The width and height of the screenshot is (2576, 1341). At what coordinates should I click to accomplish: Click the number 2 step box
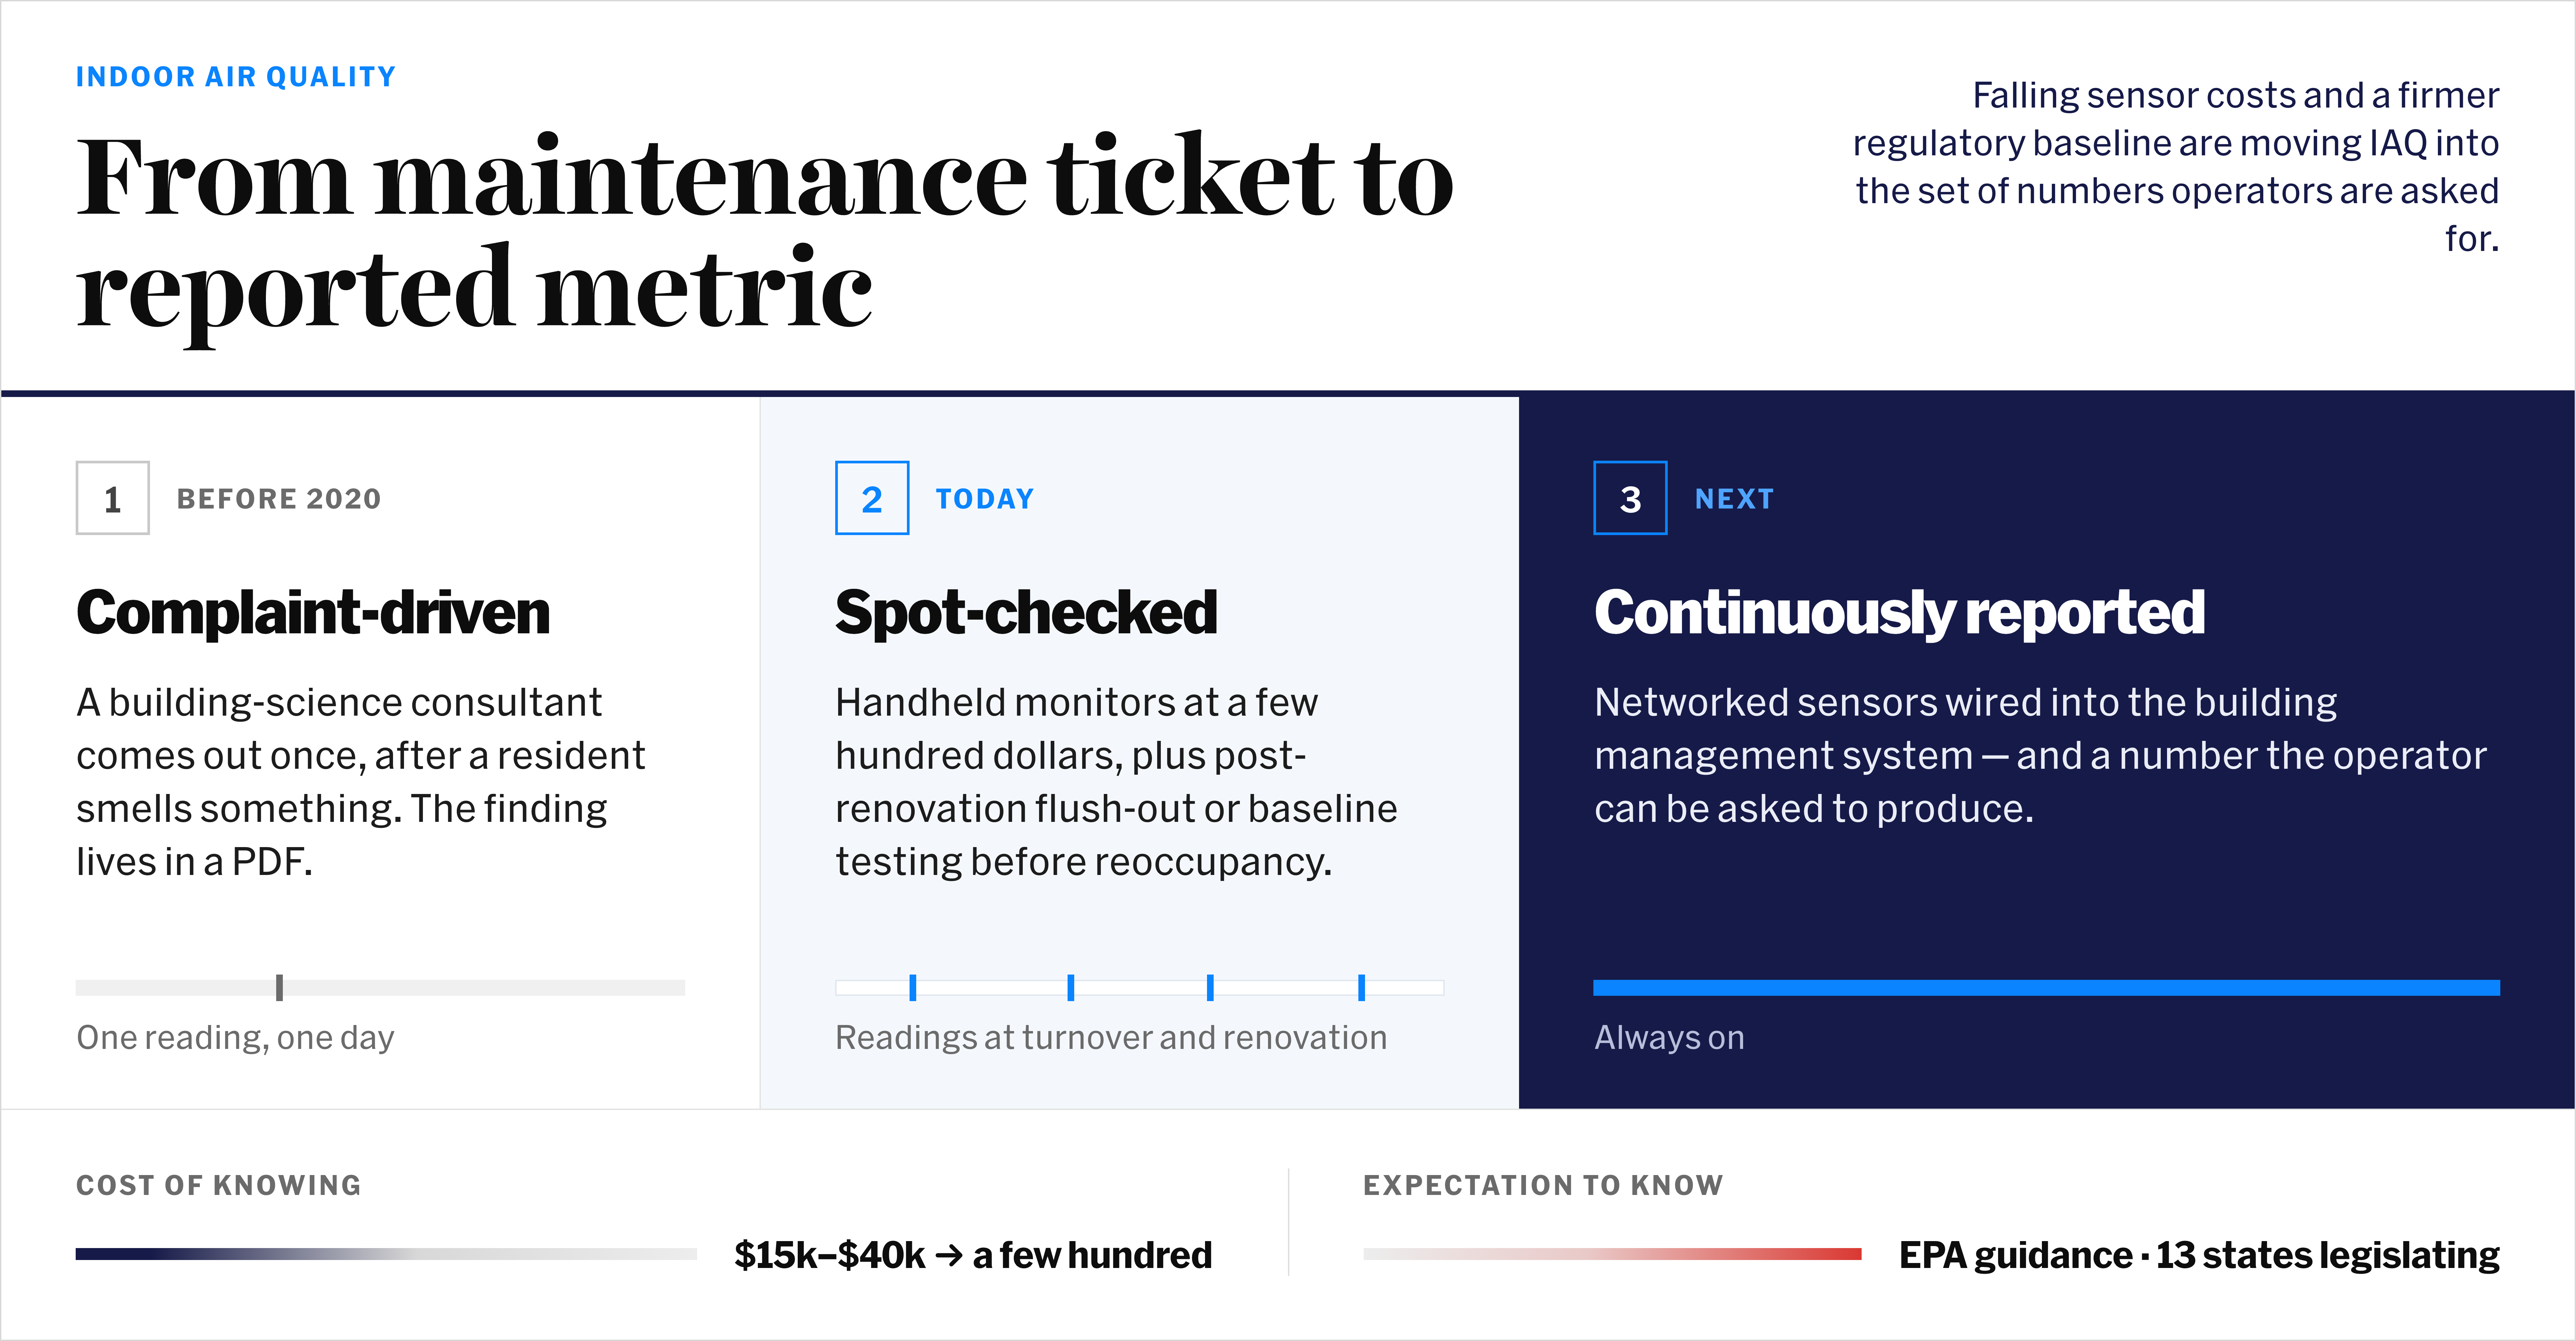coord(872,498)
